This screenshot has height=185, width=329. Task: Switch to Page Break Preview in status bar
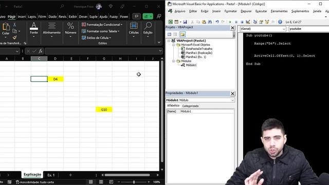coord(111,182)
